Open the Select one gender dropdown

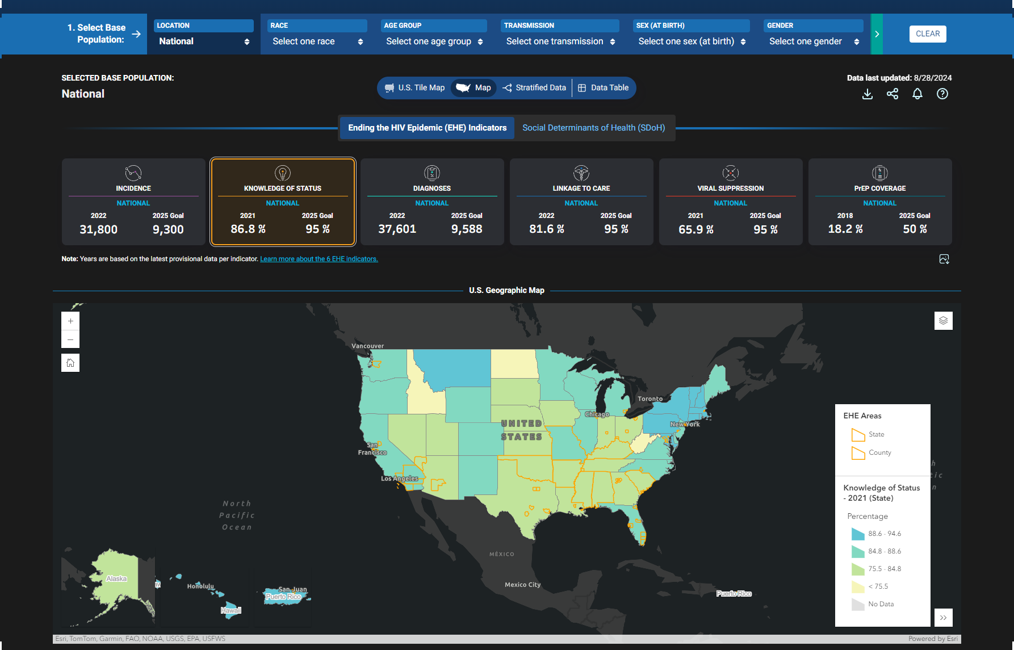(813, 41)
